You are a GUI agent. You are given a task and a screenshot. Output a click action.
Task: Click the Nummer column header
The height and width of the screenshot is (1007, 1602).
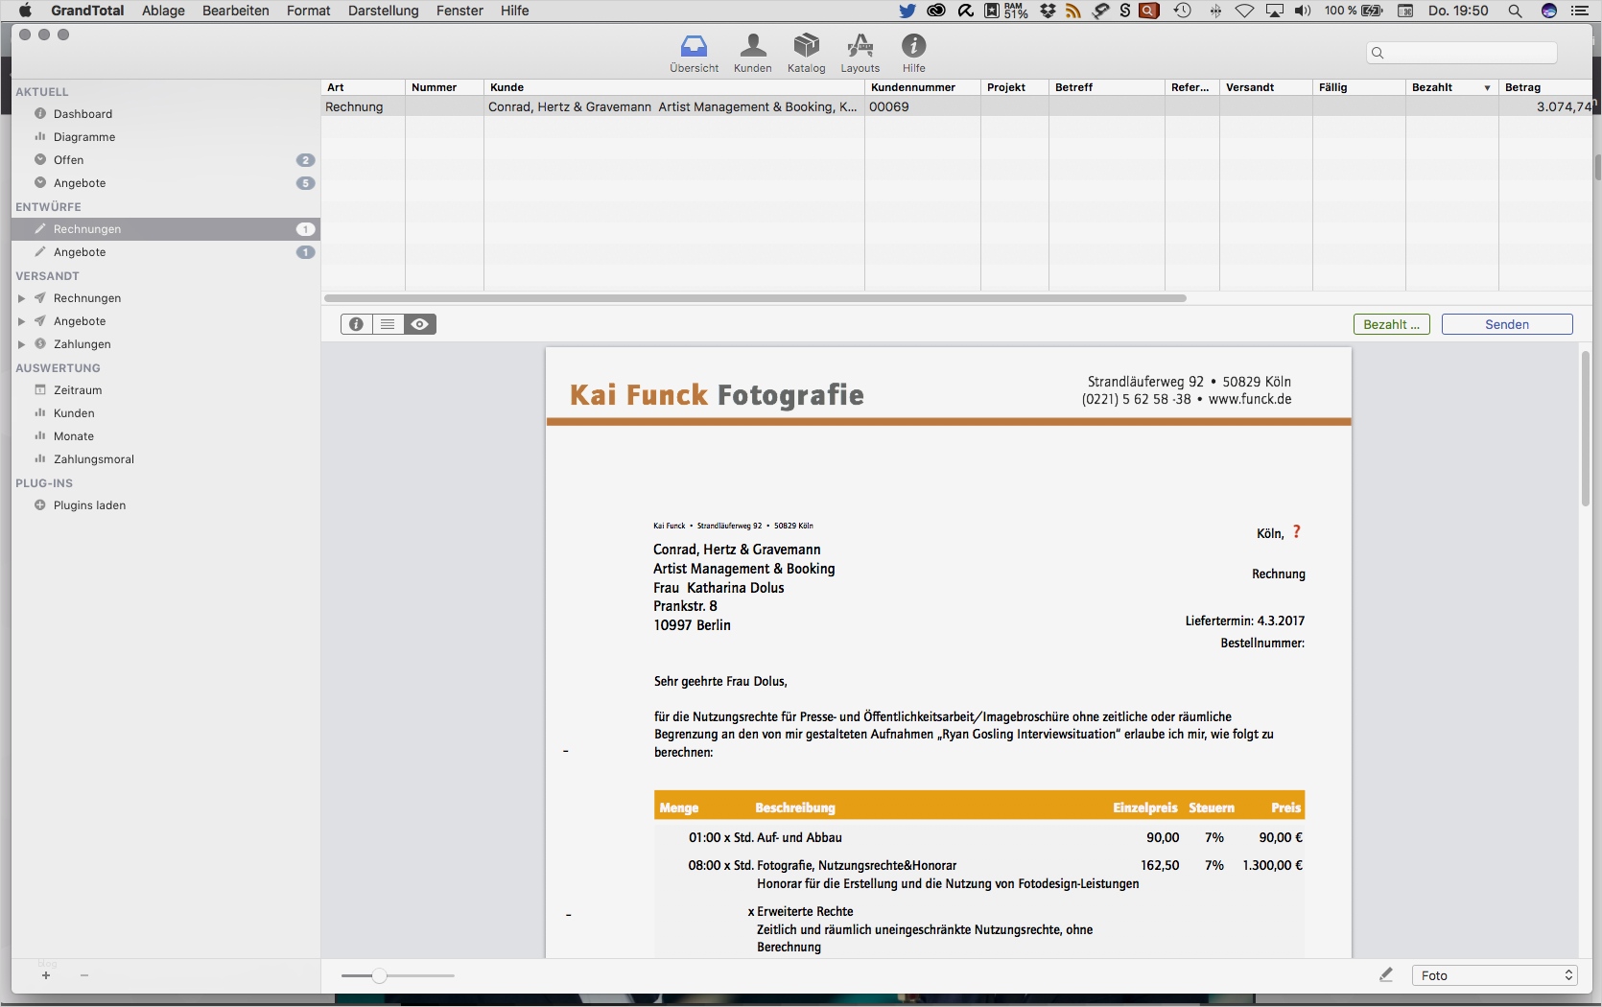pyautogui.click(x=444, y=87)
